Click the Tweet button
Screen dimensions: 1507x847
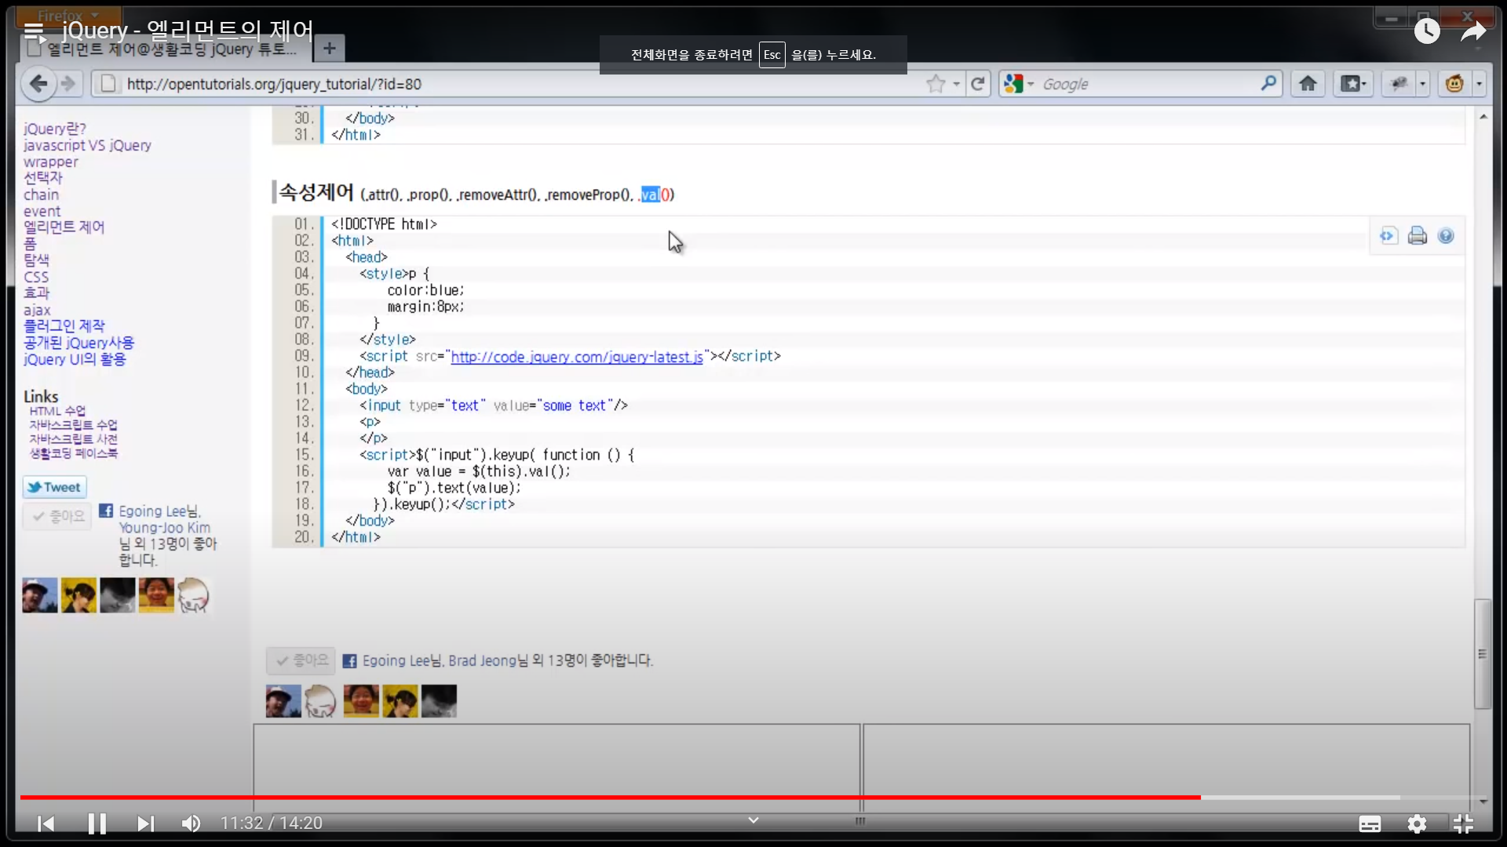54,487
